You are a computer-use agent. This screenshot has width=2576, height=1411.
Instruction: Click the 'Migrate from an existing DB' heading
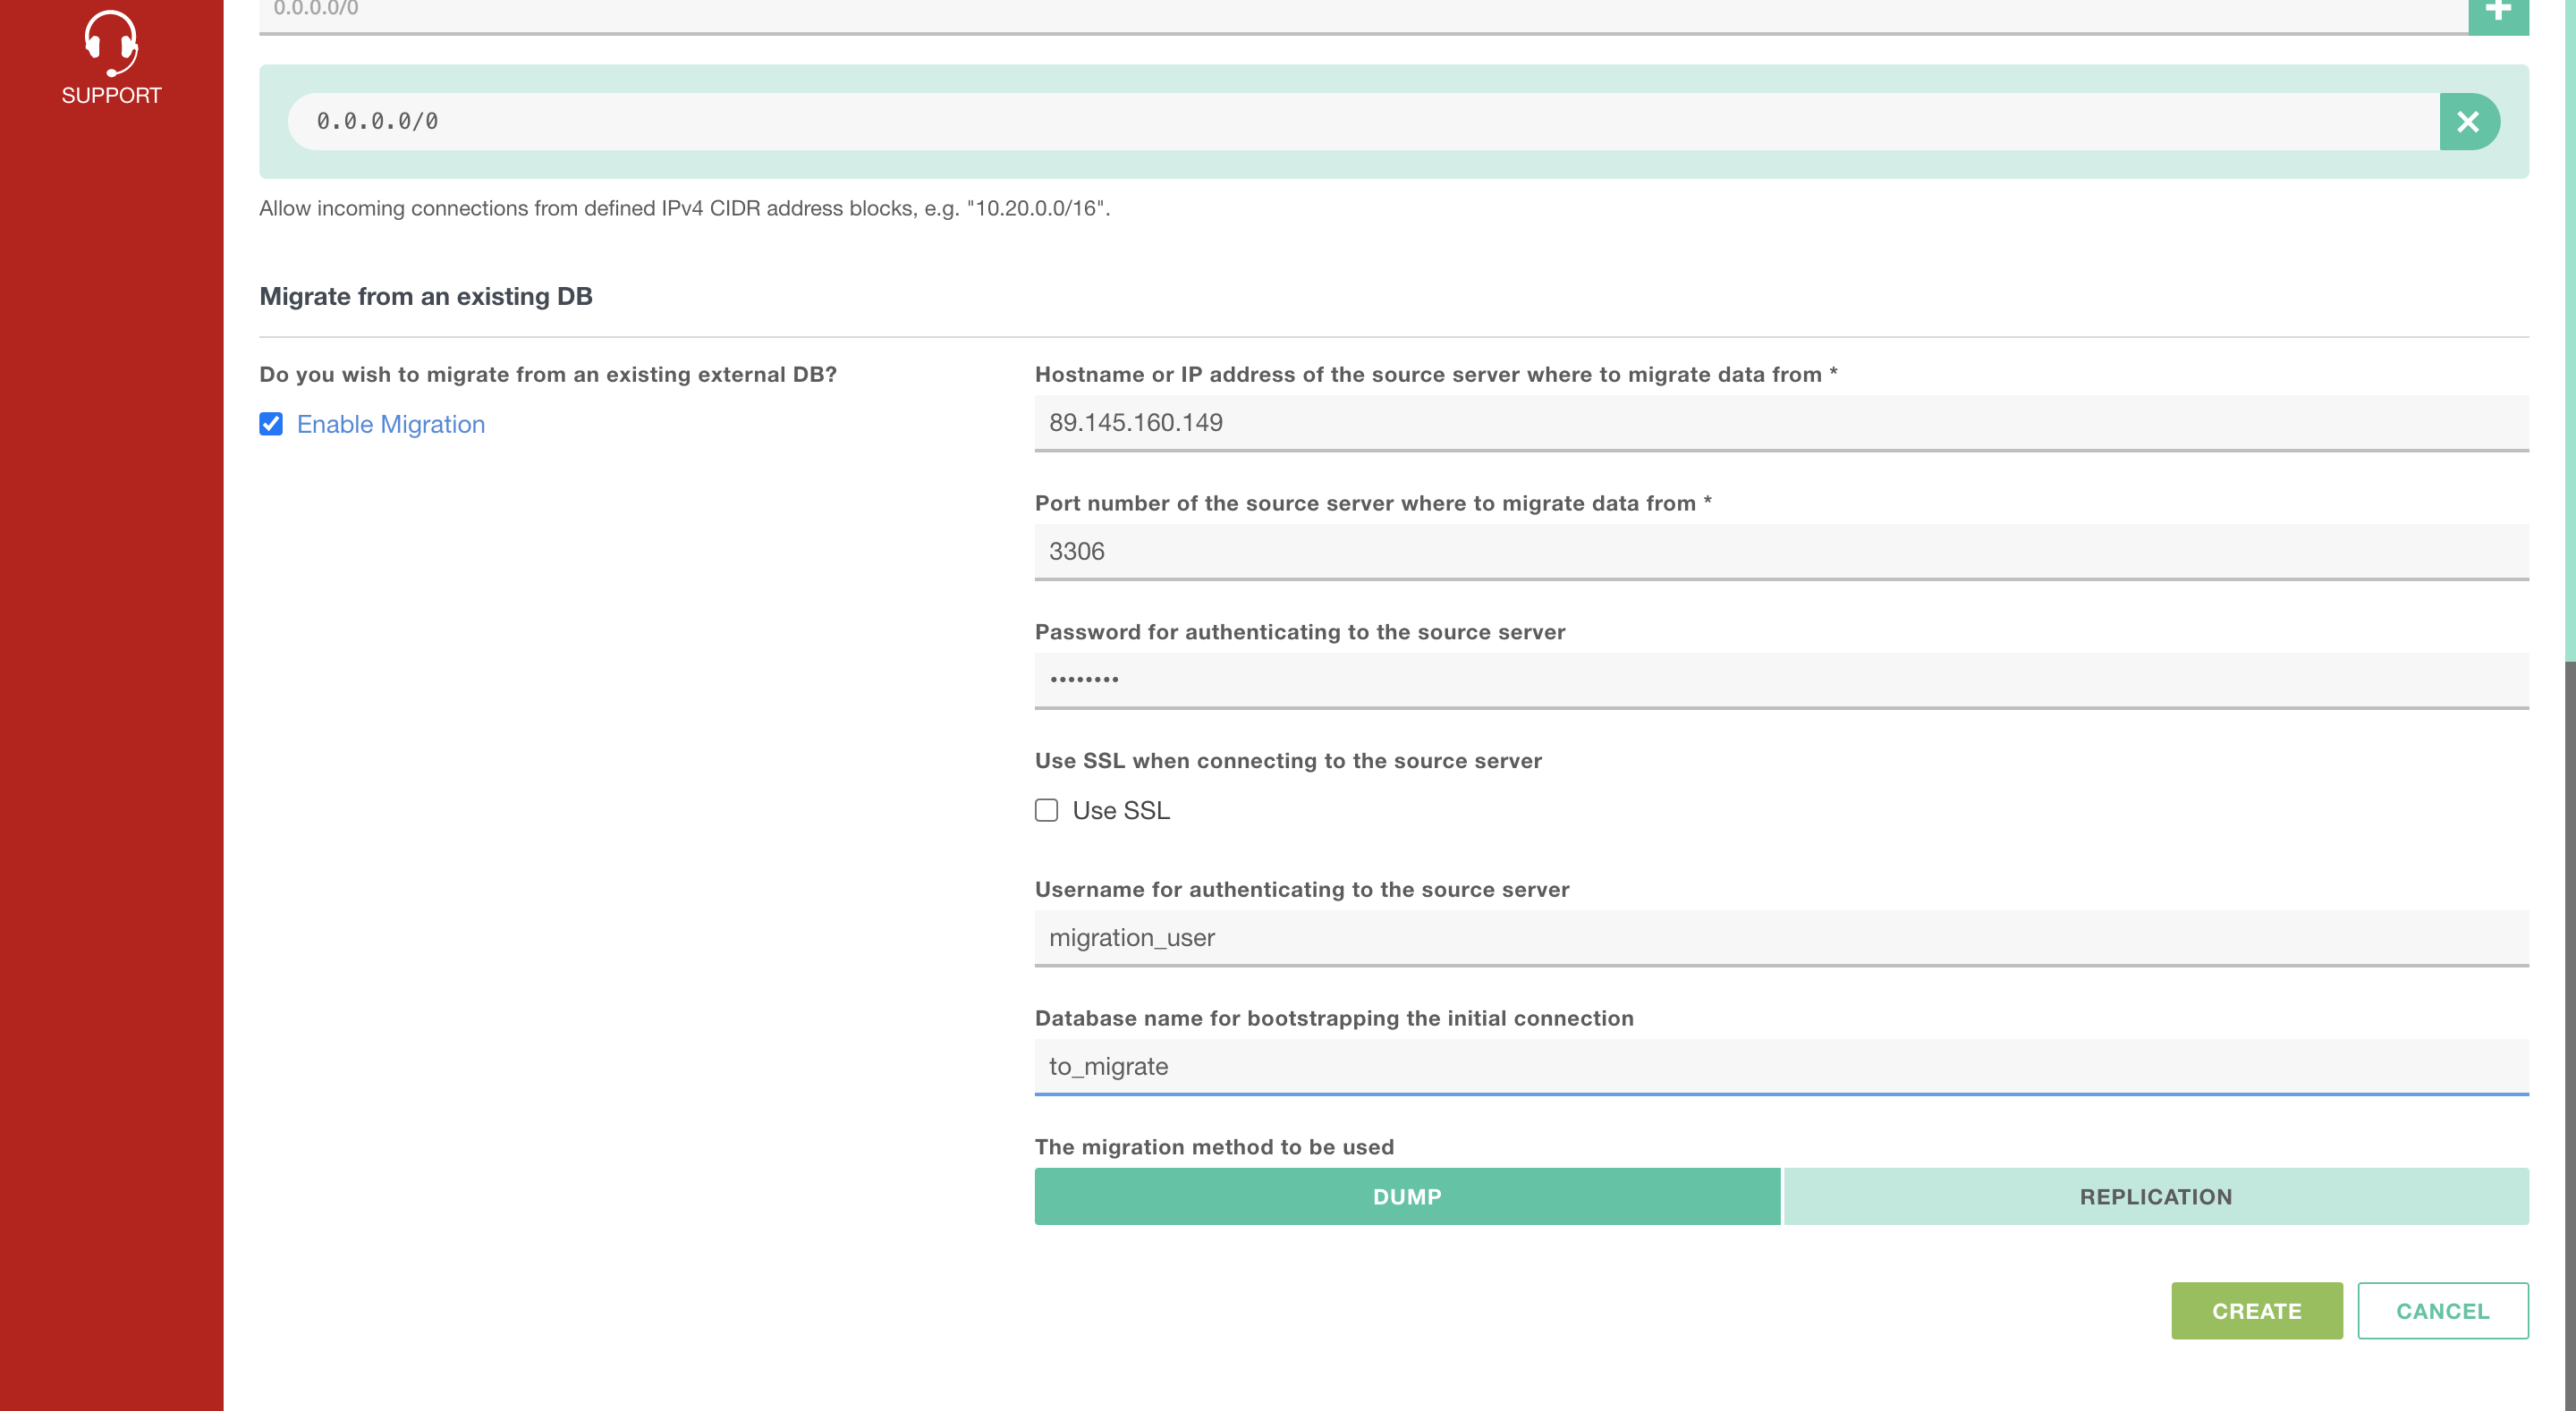coord(426,296)
